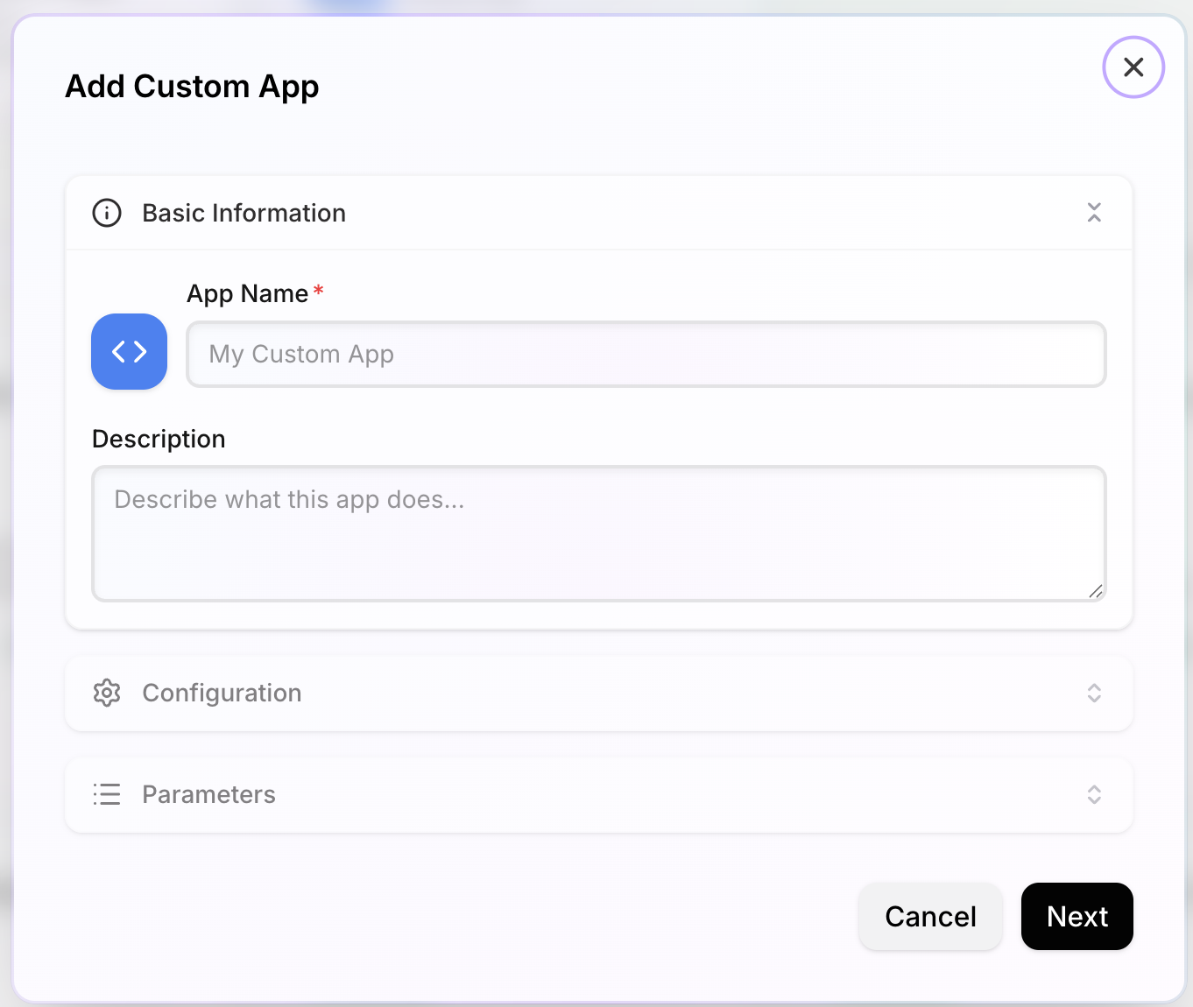
Task: Click the textarea resize handle
Action: pos(1097,593)
